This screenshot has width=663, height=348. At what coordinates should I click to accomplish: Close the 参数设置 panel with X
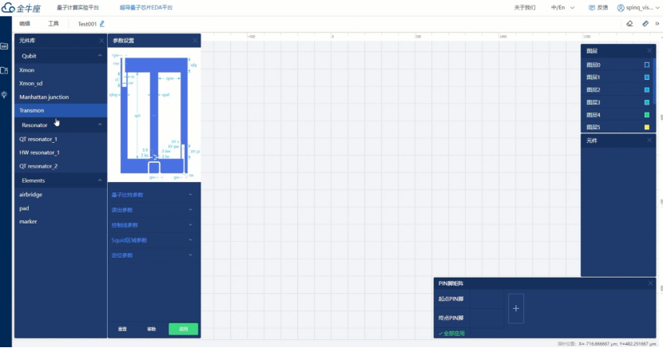coord(195,40)
